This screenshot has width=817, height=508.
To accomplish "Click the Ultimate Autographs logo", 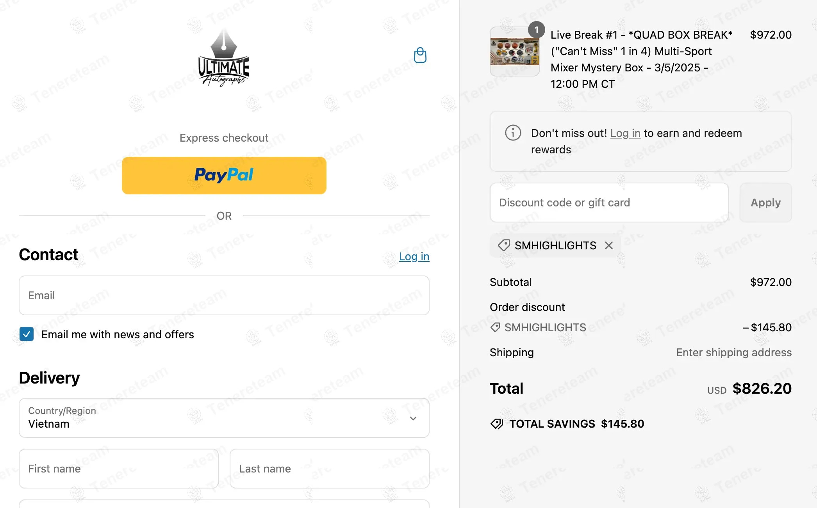I will click(x=224, y=59).
